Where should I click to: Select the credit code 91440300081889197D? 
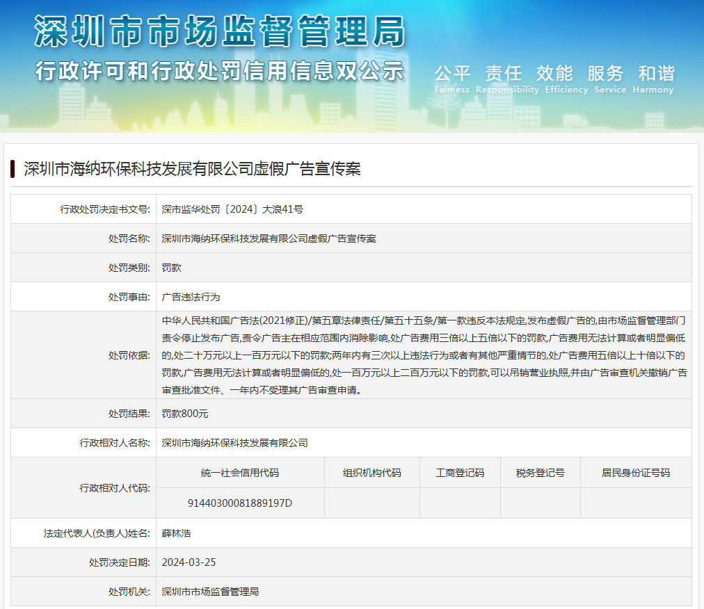point(240,503)
